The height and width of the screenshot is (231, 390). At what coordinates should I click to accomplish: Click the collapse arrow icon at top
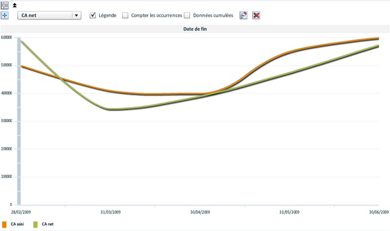click(x=15, y=5)
